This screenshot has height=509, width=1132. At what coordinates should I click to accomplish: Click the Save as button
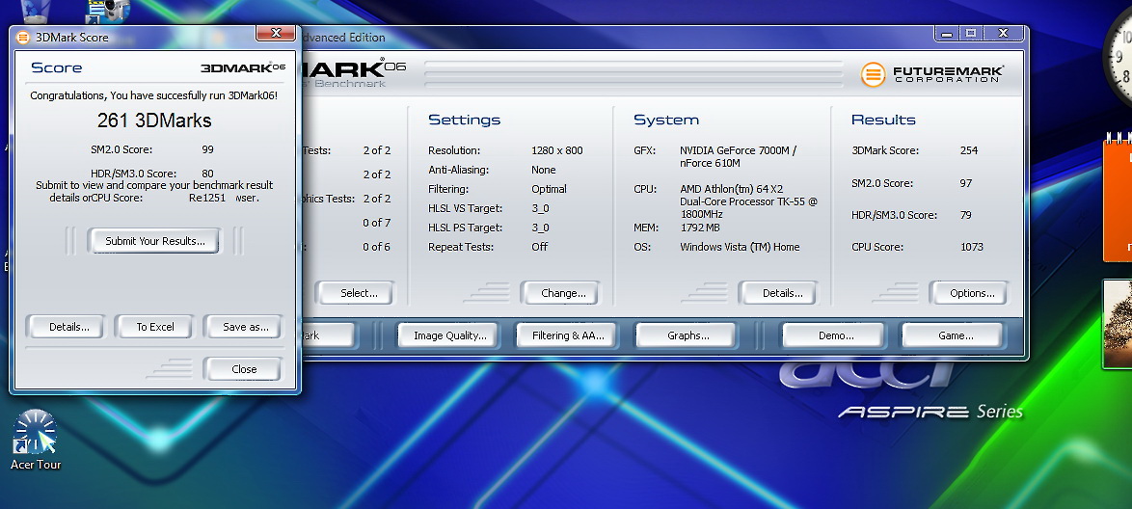[245, 327]
